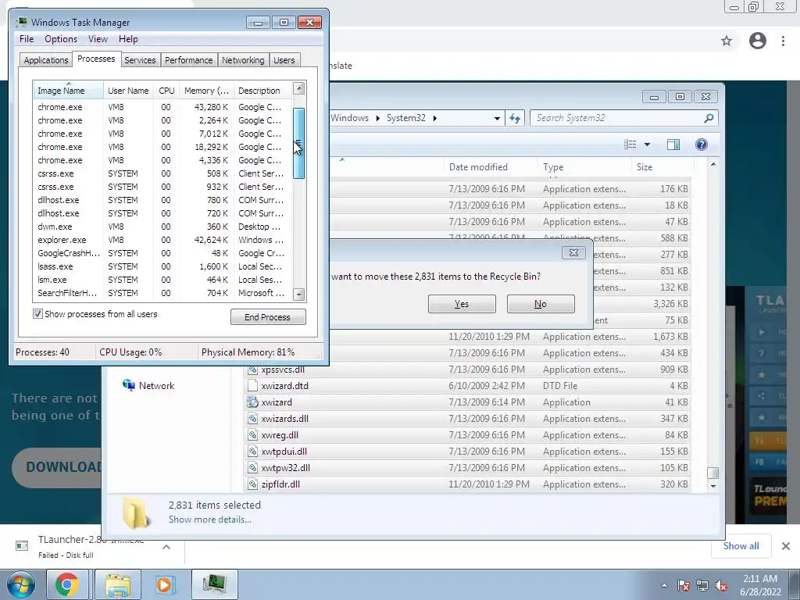The width and height of the screenshot is (800, 600).
Task: Open Chrome profile avatar icon
Action: pos(758,41)
